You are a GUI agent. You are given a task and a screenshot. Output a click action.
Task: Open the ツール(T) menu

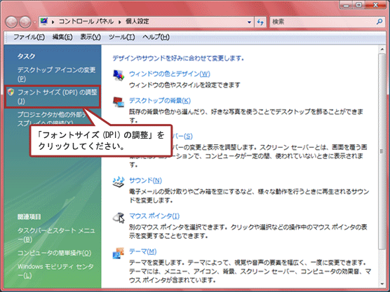tap(121, 37)
